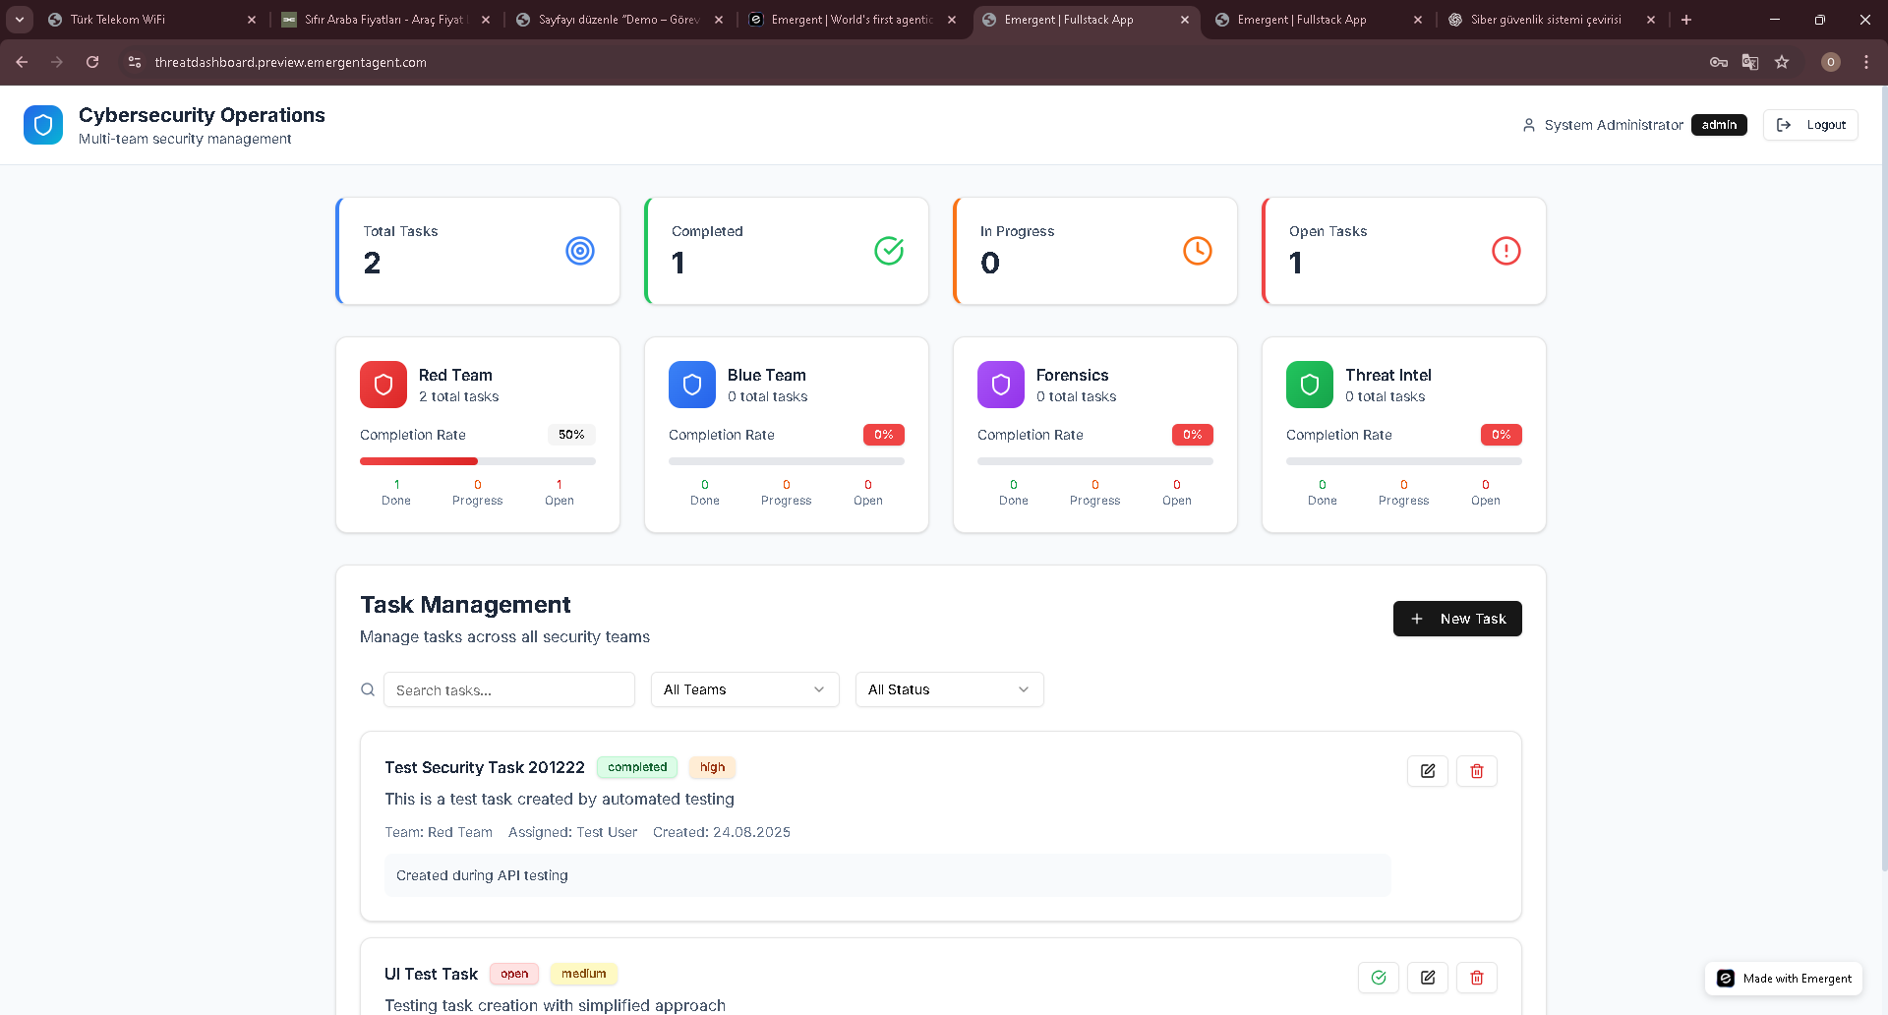Click the Red Team completion progress bar
The image size is (1888, 1015).
point(477,461)
